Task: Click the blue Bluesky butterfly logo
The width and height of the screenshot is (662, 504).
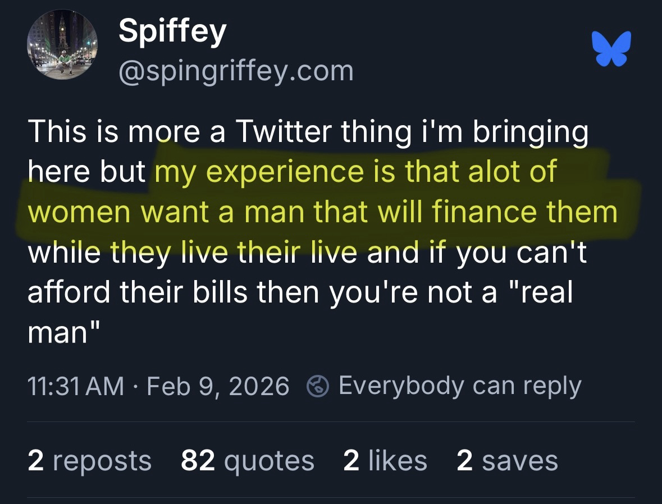Action: pos(611,49)
